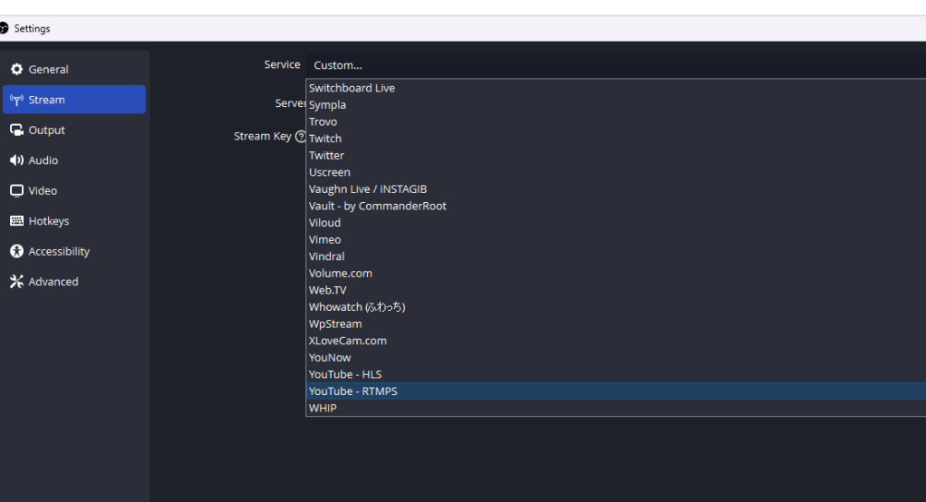Select Twitter as streaming service
Screen dimensions: 926x502
point(616,155)
